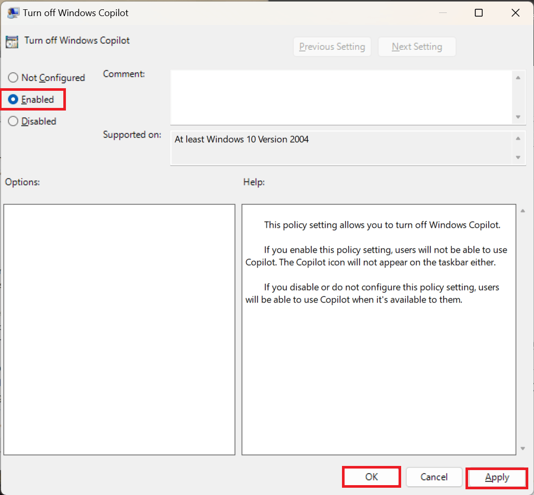Select the Not Configured radio button

point(13,78)
